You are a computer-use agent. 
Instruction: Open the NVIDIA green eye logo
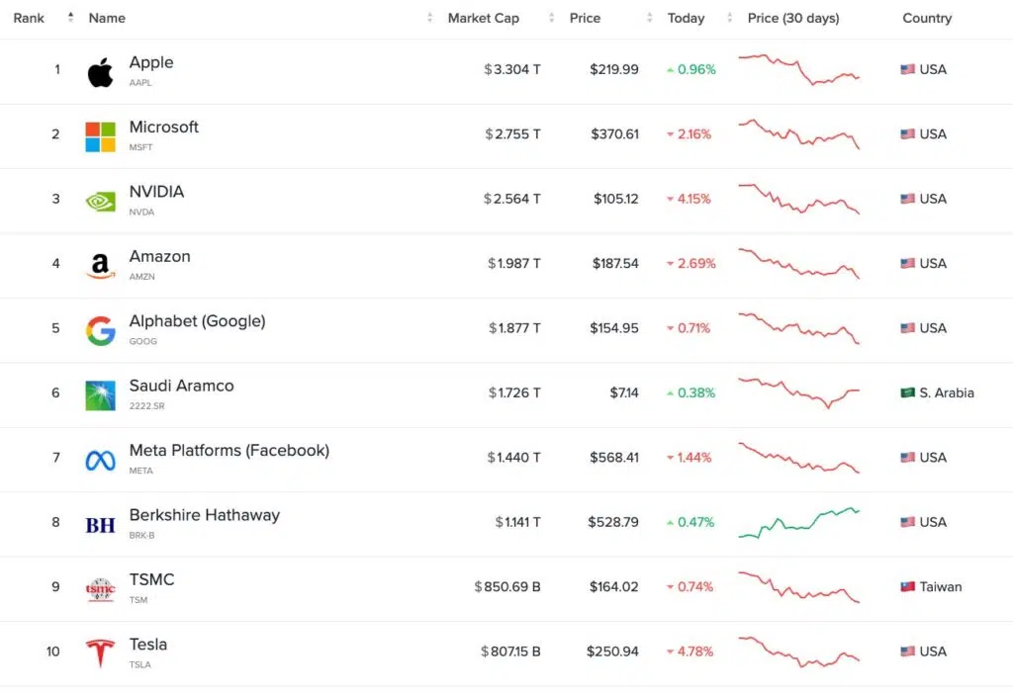100,202
